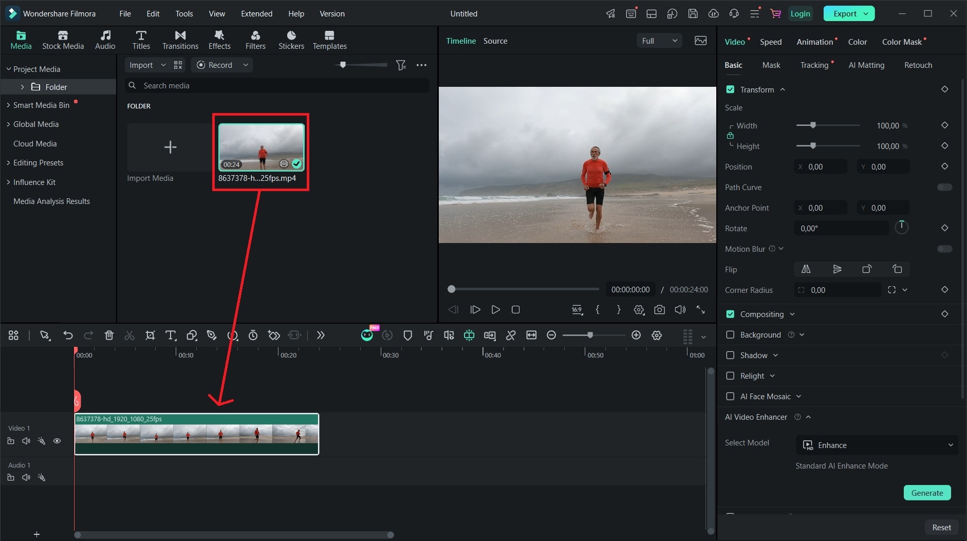Click the Record button
This screenshot has width=967, height=541.
tap(221, 65)
